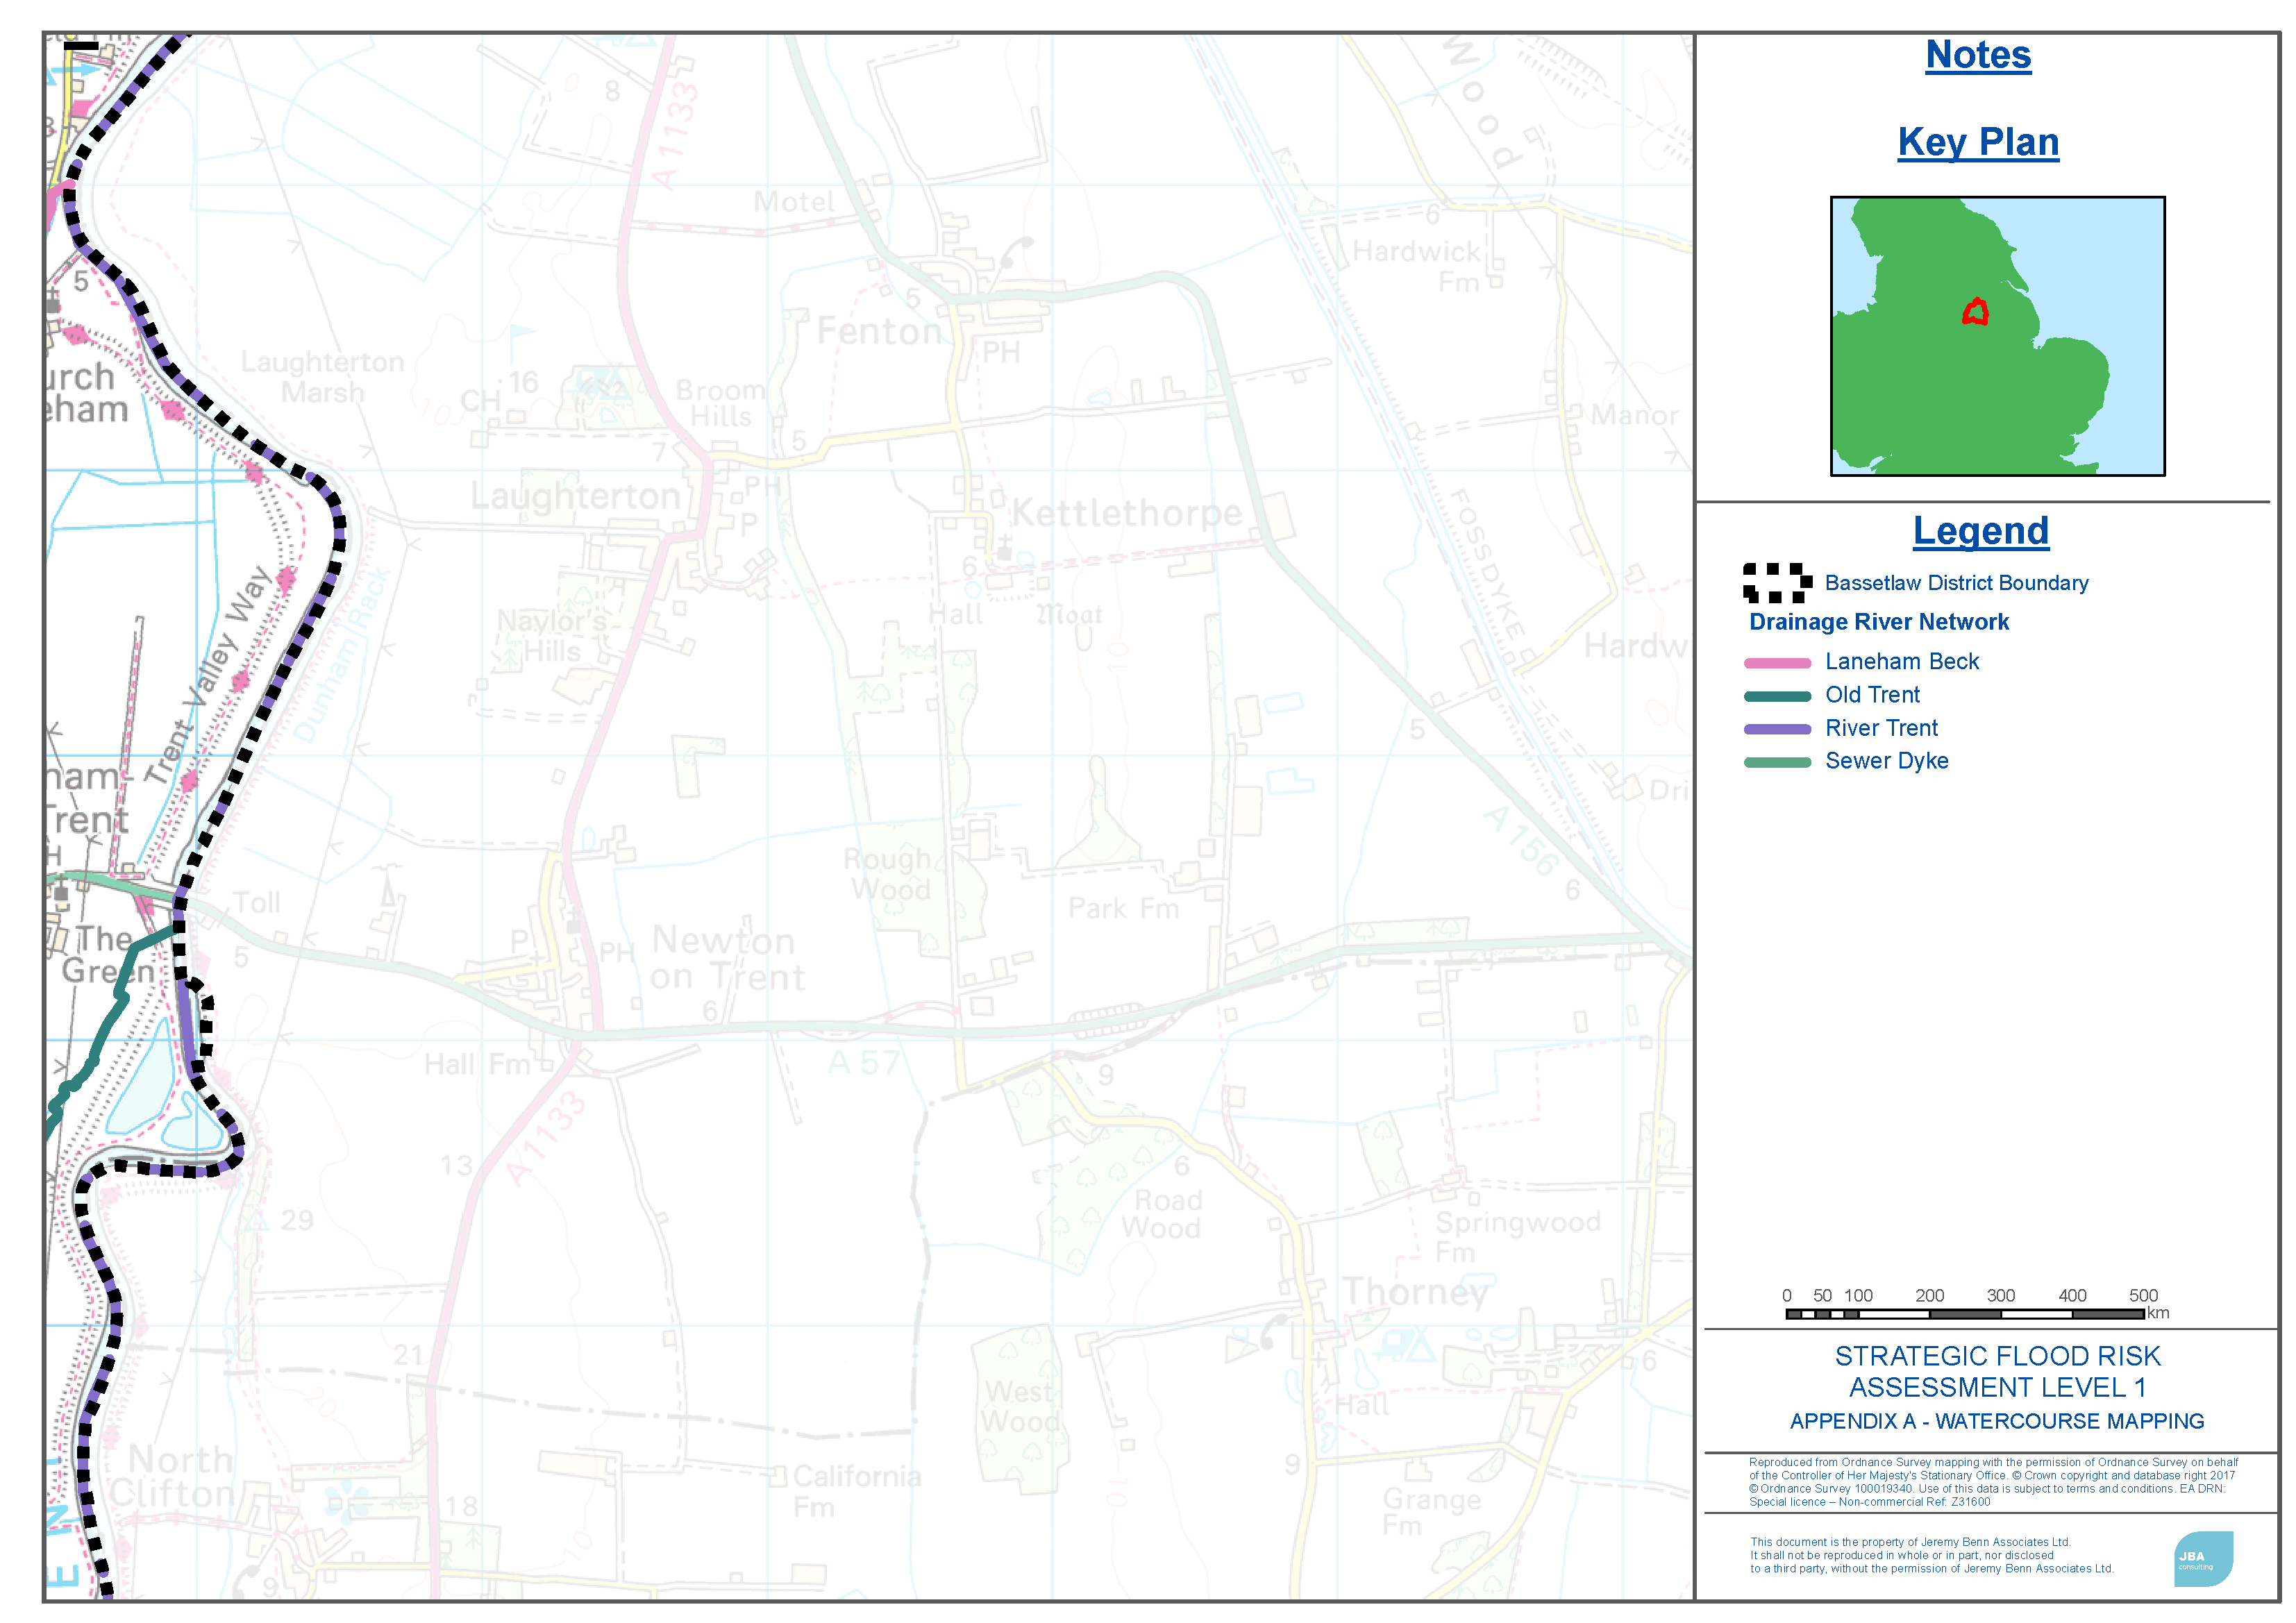Click the 'West Wood' map label
This screenshot has height=1623, width=2296.
tap(1020, 1406)
